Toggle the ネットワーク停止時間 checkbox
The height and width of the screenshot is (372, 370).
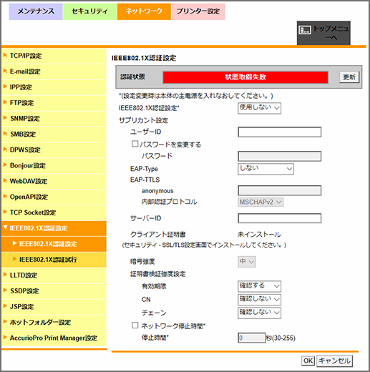pos(135,325)
